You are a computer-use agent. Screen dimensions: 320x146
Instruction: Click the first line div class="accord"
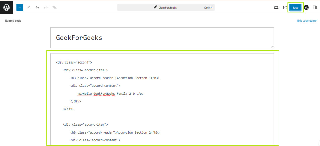(74, 62)
